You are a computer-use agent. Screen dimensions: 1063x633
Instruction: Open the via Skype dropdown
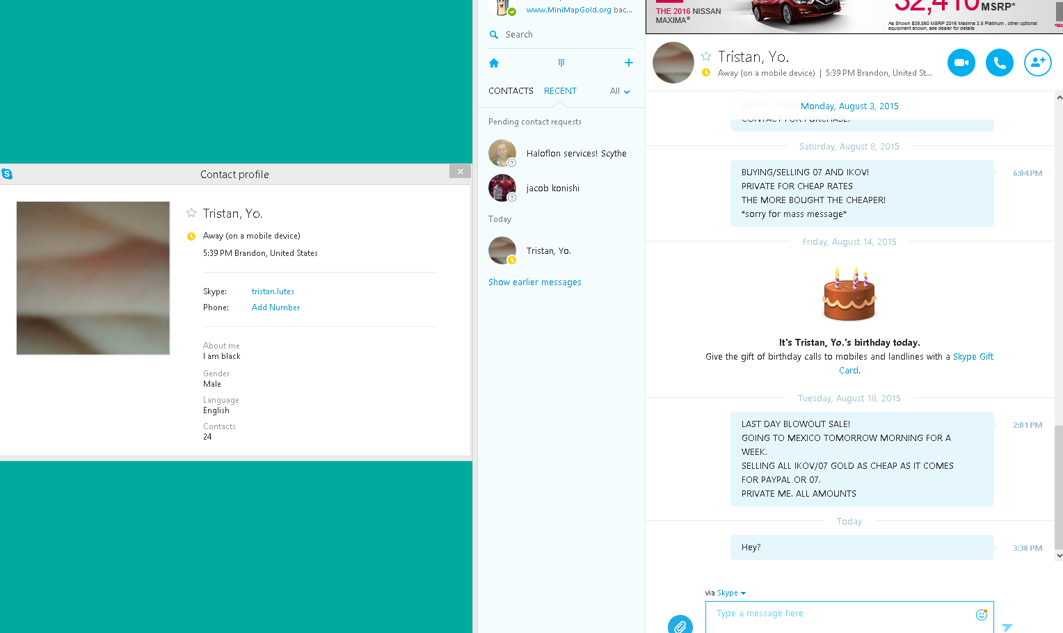(x=726, y=593)
